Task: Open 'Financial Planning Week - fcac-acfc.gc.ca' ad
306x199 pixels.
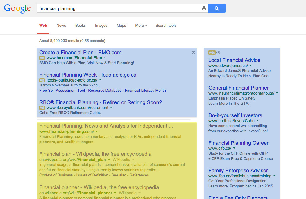Action: pos(88,75)
